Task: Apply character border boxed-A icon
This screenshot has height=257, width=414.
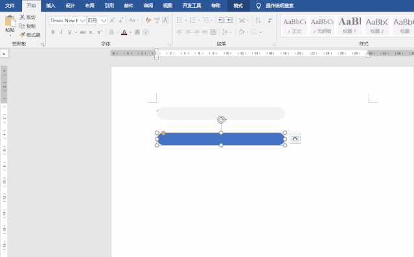Action: [x=165, y=20]
